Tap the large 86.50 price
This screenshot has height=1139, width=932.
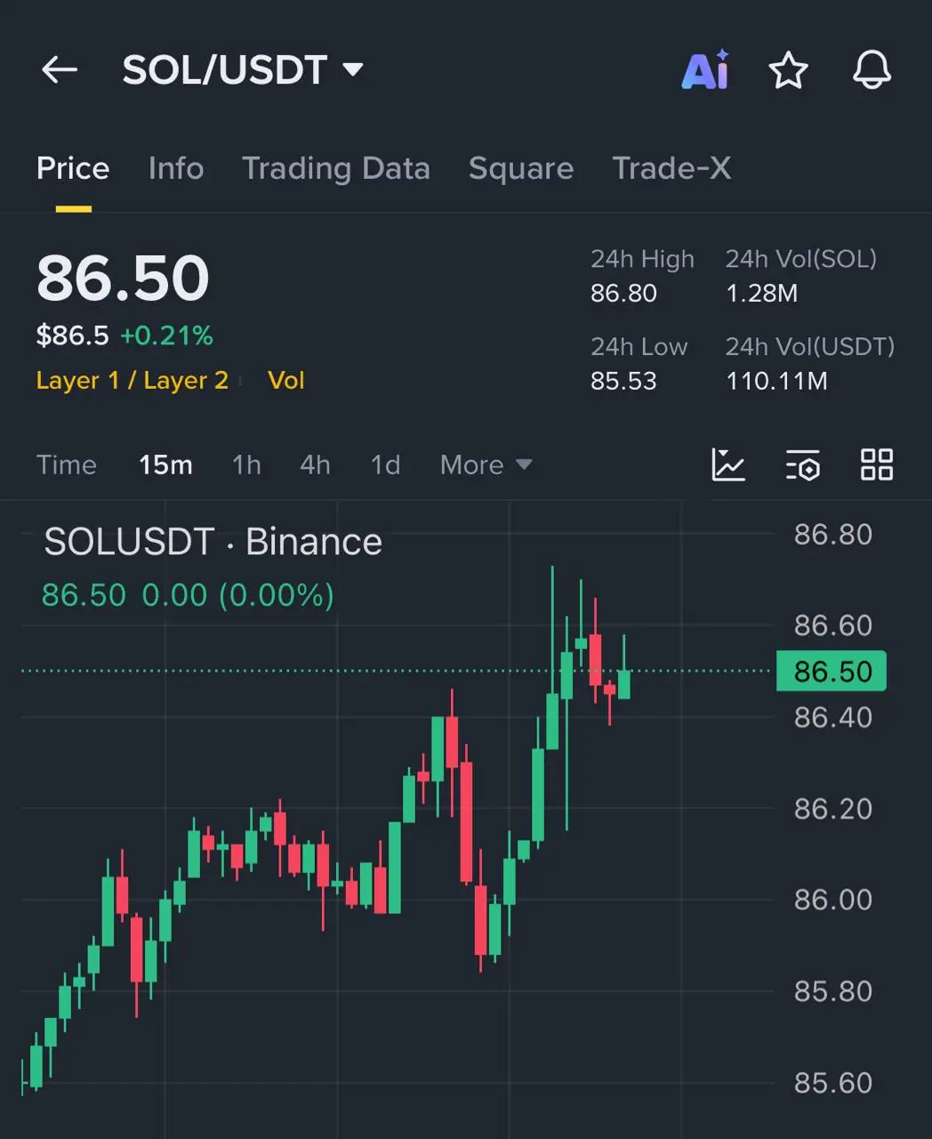click(123, 279)
